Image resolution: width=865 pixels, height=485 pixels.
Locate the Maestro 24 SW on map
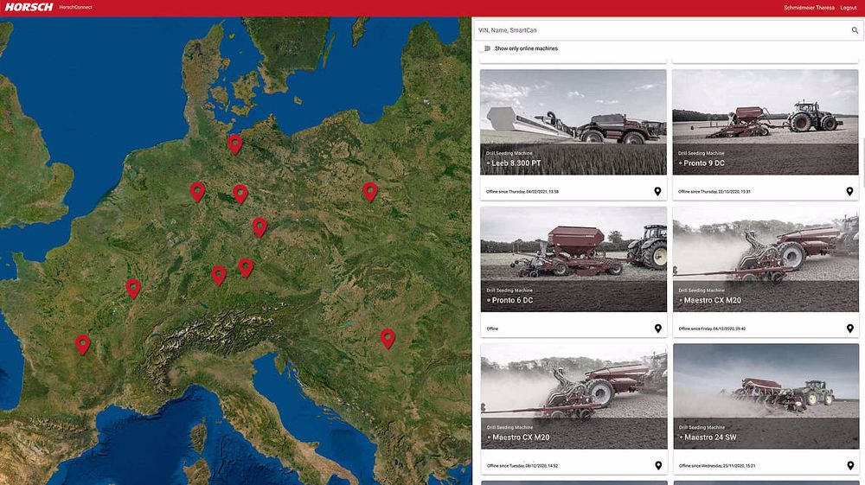pos(849,466)
